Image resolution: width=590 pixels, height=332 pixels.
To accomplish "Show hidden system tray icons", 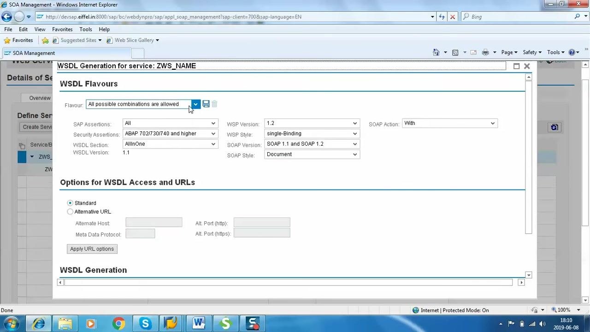I will 501,324.
